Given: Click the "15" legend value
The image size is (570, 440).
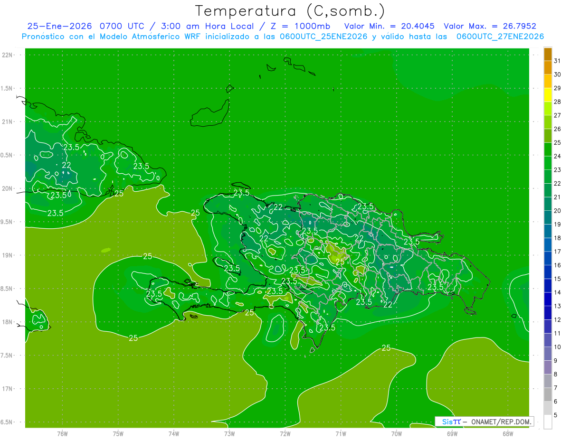Looking at the screenshot, I should 558,279.
